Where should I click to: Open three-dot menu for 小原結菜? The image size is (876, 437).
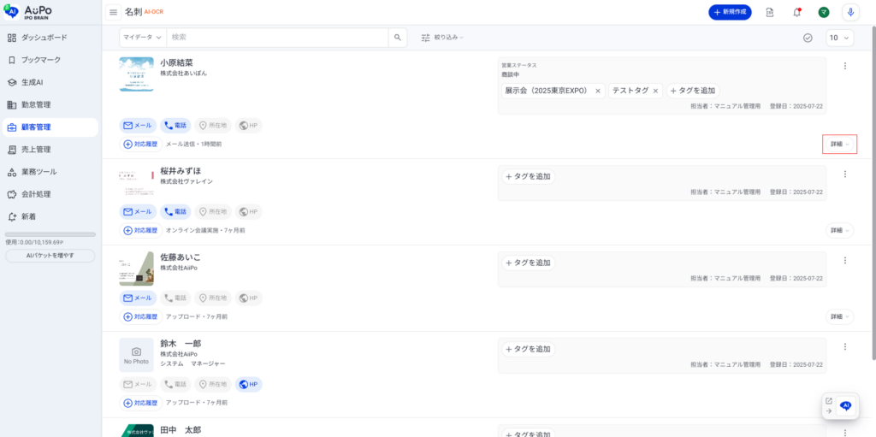point(844,66)
